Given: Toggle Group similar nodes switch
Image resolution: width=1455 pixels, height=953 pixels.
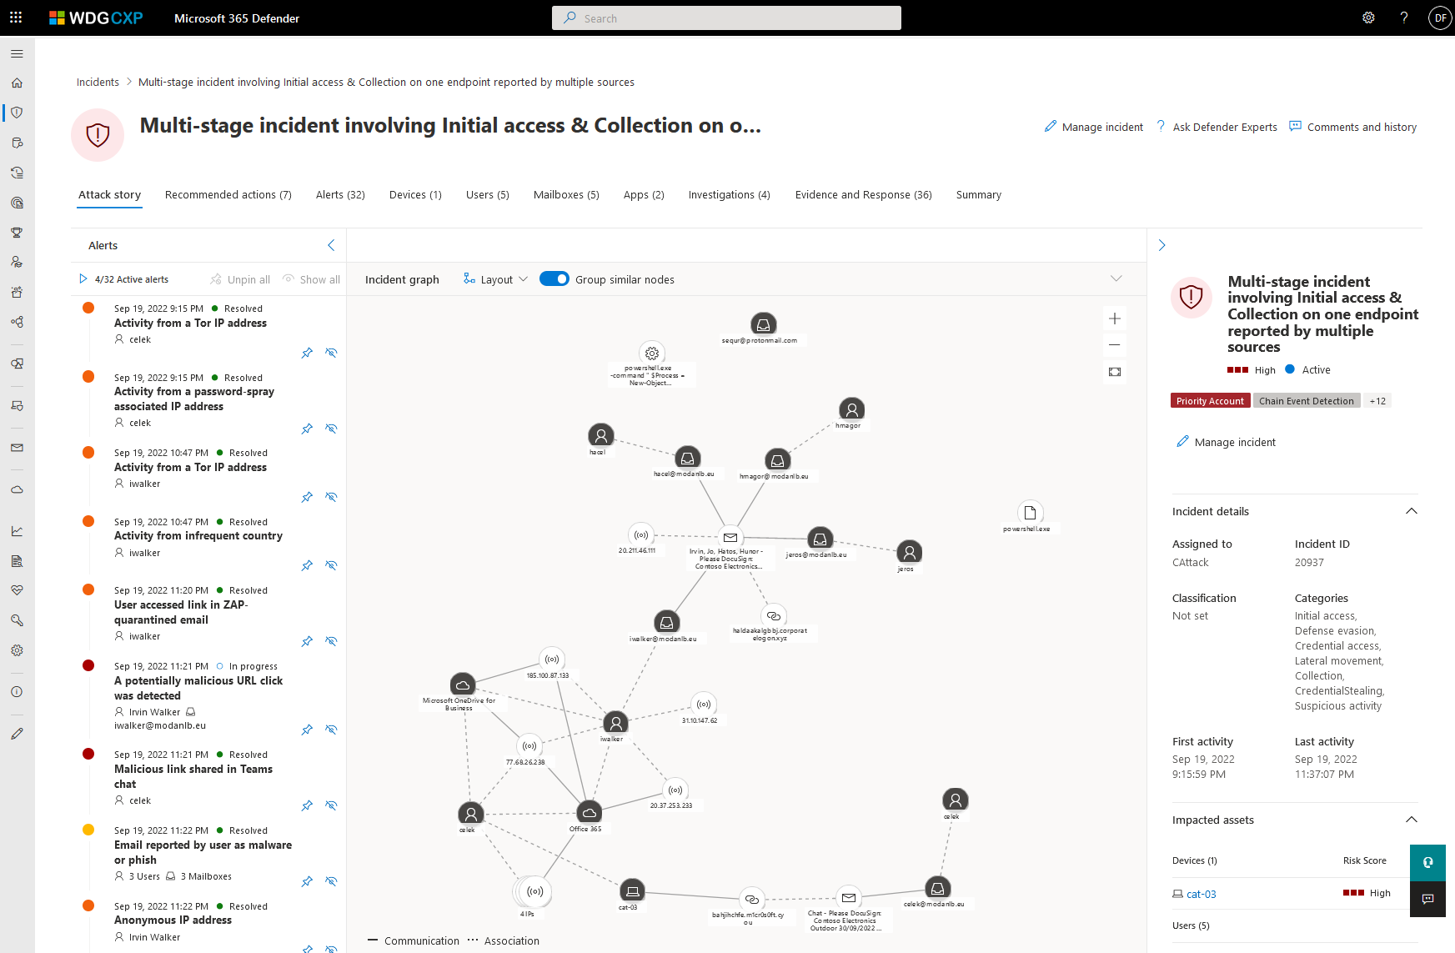Looking at the screenshot, I should pos(554,279).
